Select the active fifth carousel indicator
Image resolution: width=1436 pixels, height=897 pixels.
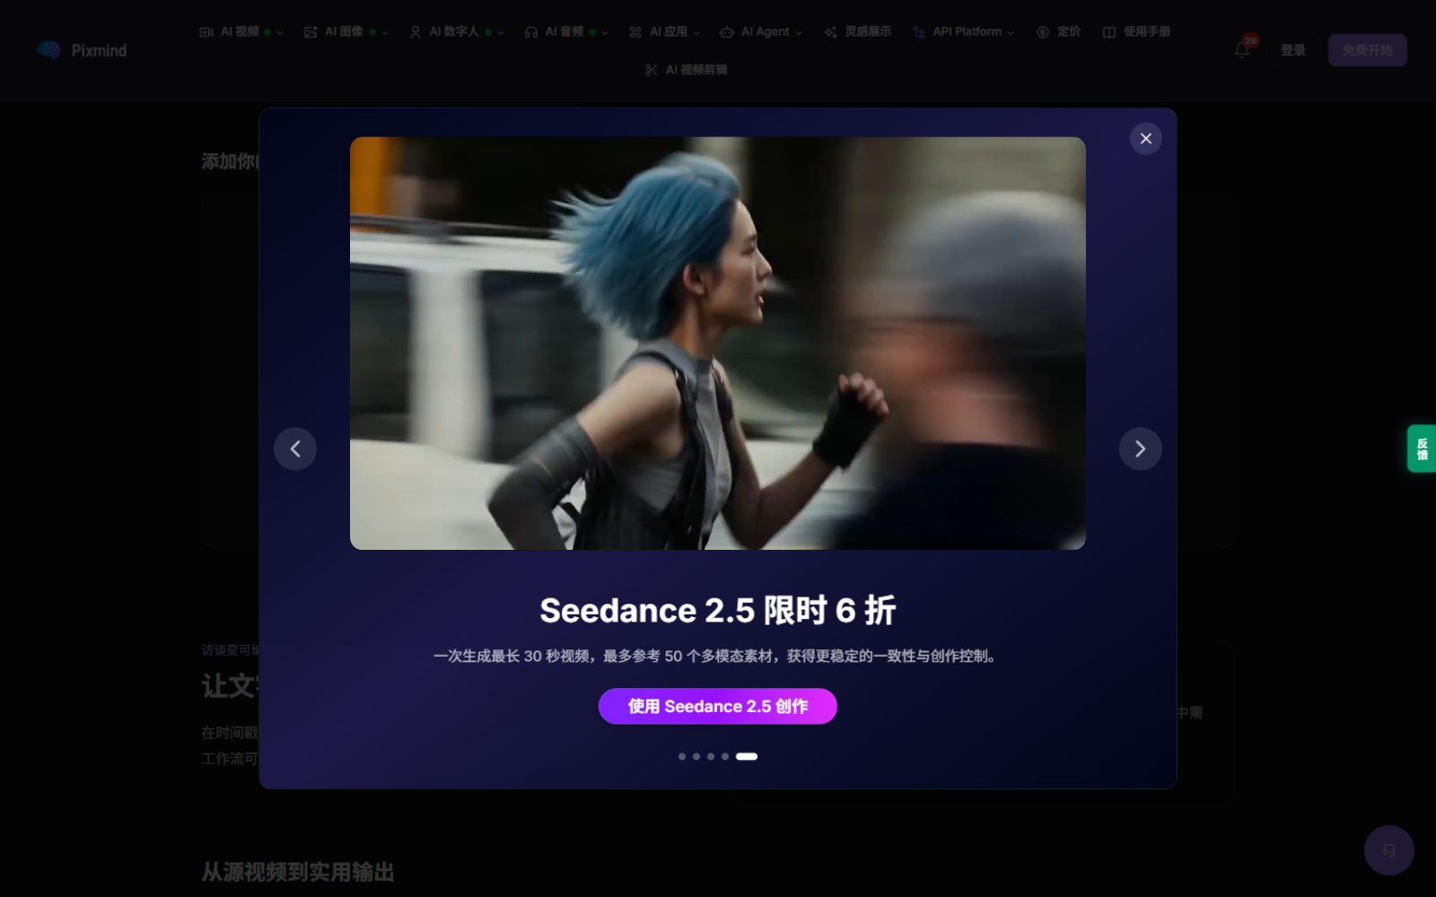point(747,756)
